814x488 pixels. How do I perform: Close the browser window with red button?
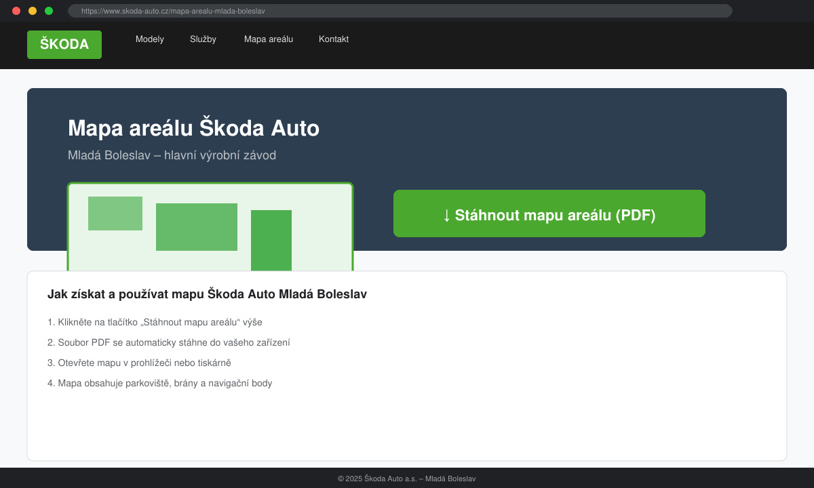(x=16, y=11)
